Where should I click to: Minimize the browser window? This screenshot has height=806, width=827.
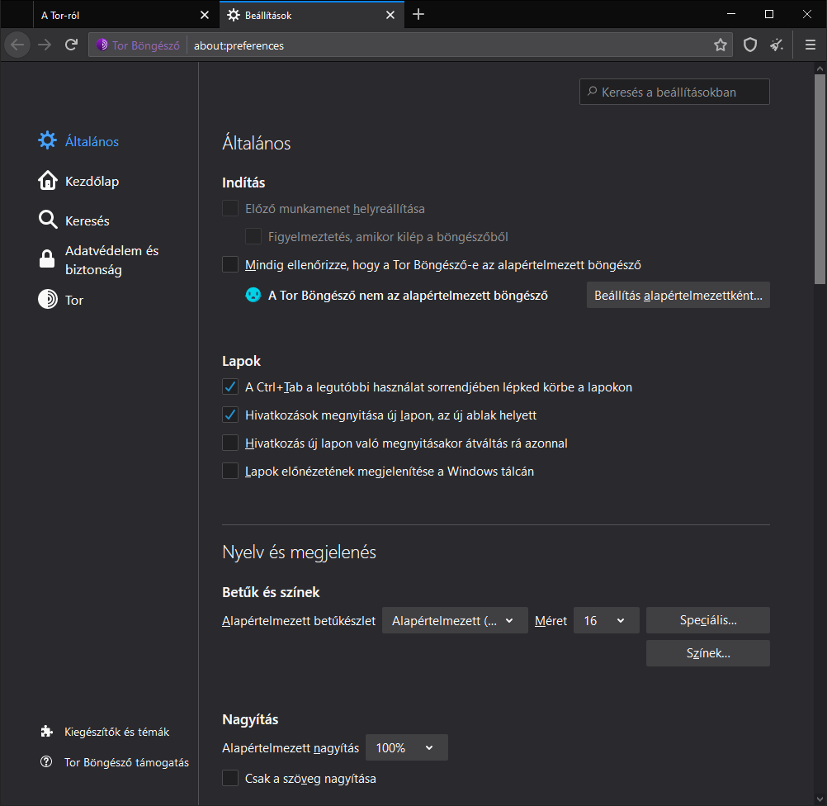click(731, 14)
